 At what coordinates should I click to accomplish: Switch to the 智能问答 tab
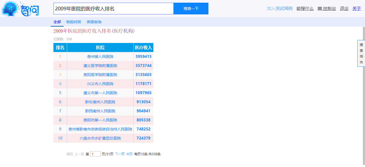pos(74,22)
